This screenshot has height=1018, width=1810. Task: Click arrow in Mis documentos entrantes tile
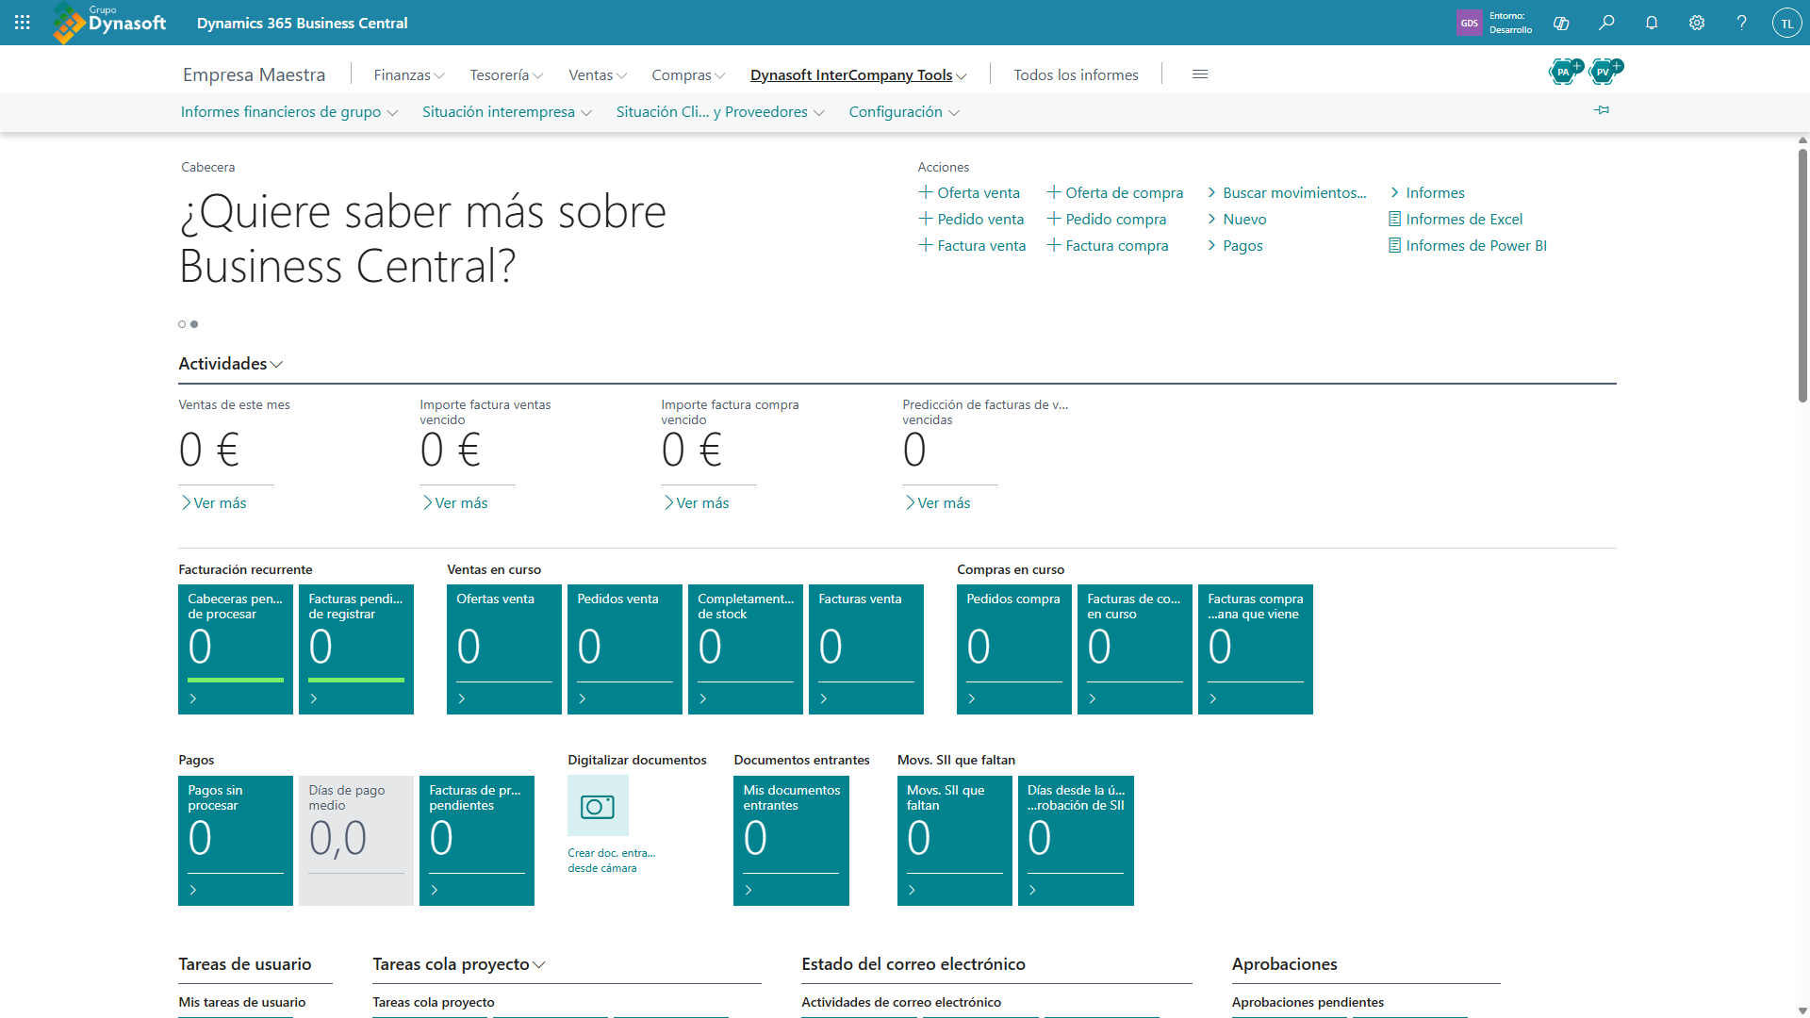pyautogui.click(x=749, y=890)
